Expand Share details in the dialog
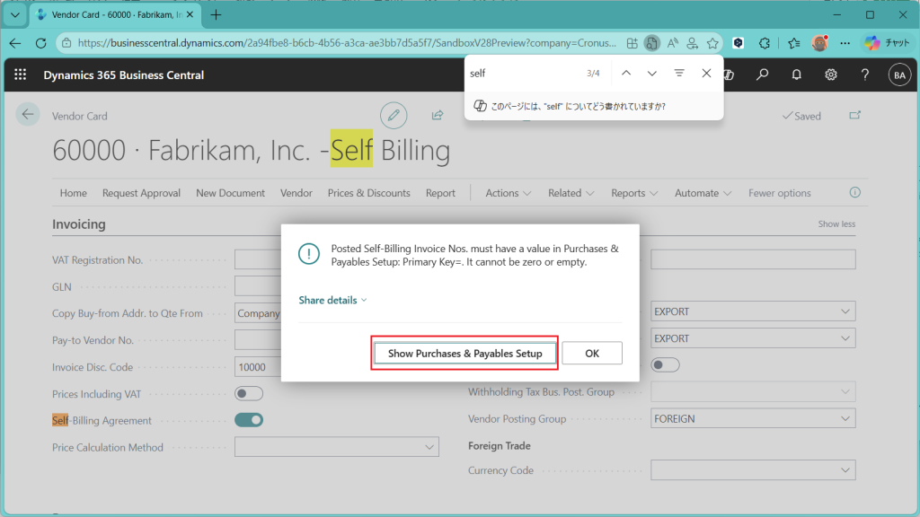The height and width of the screenshot is (517, 920). [332, 300]
